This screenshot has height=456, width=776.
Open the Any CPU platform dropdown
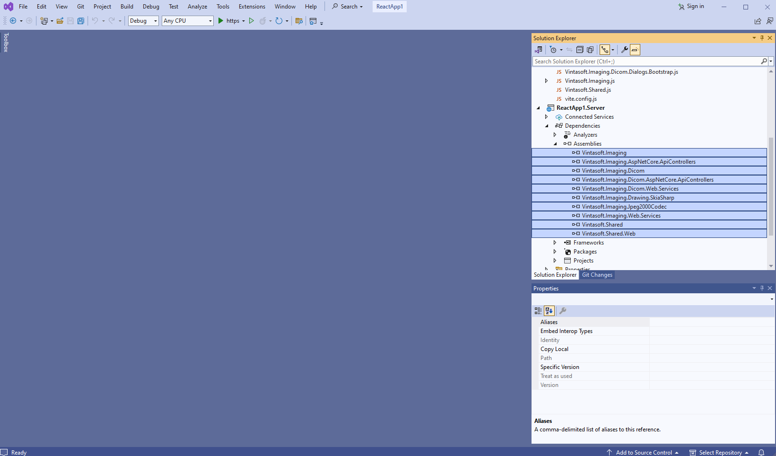click(x=188, y=21)
